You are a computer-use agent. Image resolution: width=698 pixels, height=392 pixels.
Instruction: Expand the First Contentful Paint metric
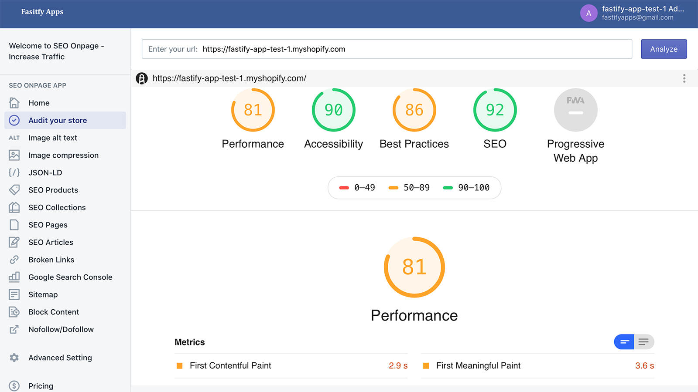pyautogui.click(x=291, y=366)
